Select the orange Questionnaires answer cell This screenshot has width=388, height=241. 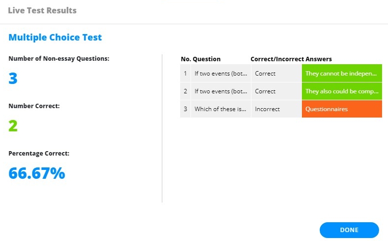click(341, 109)
